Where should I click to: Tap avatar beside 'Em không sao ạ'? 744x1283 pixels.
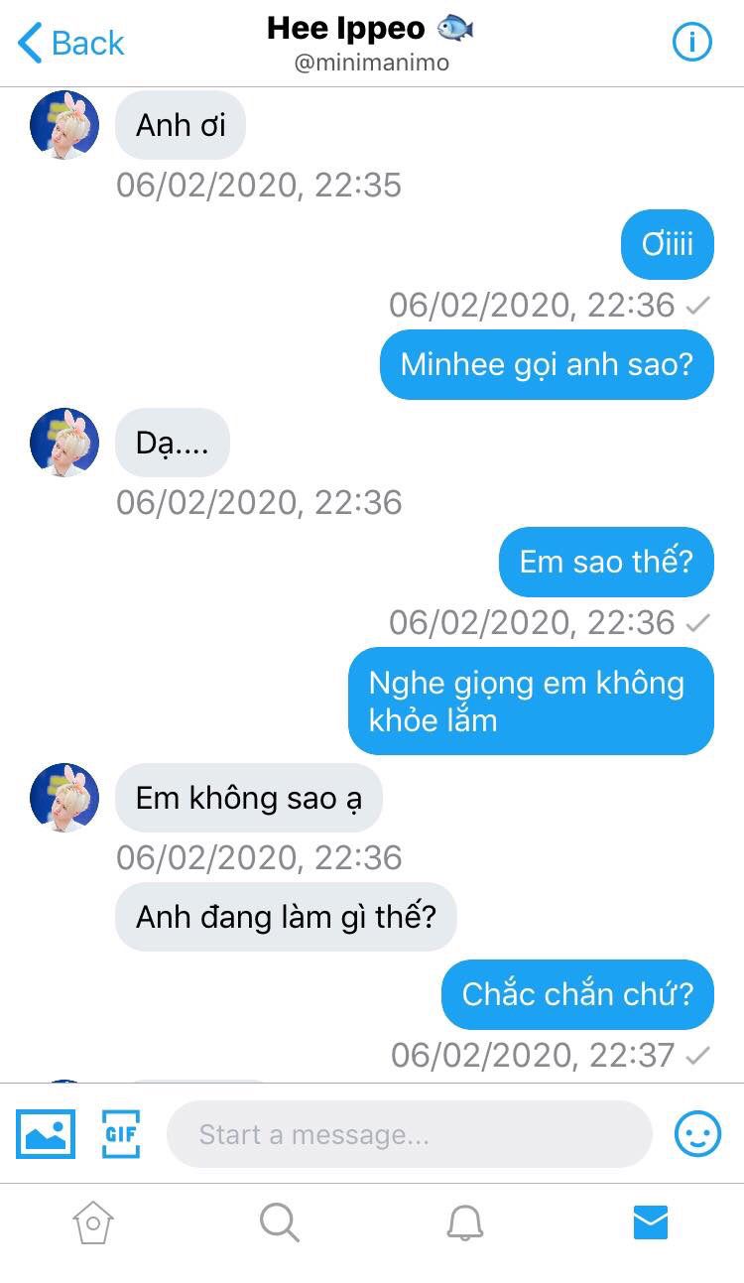(x=64, y=797)
